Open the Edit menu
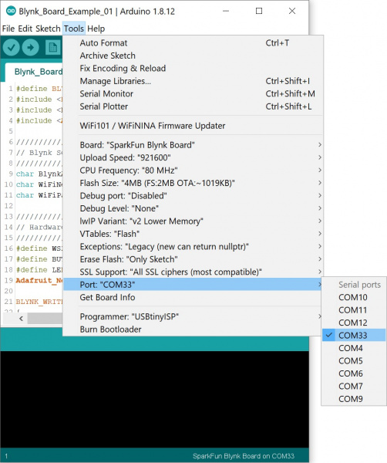The width and height of the screenshot is (387, 463). (x=25, y=29)
